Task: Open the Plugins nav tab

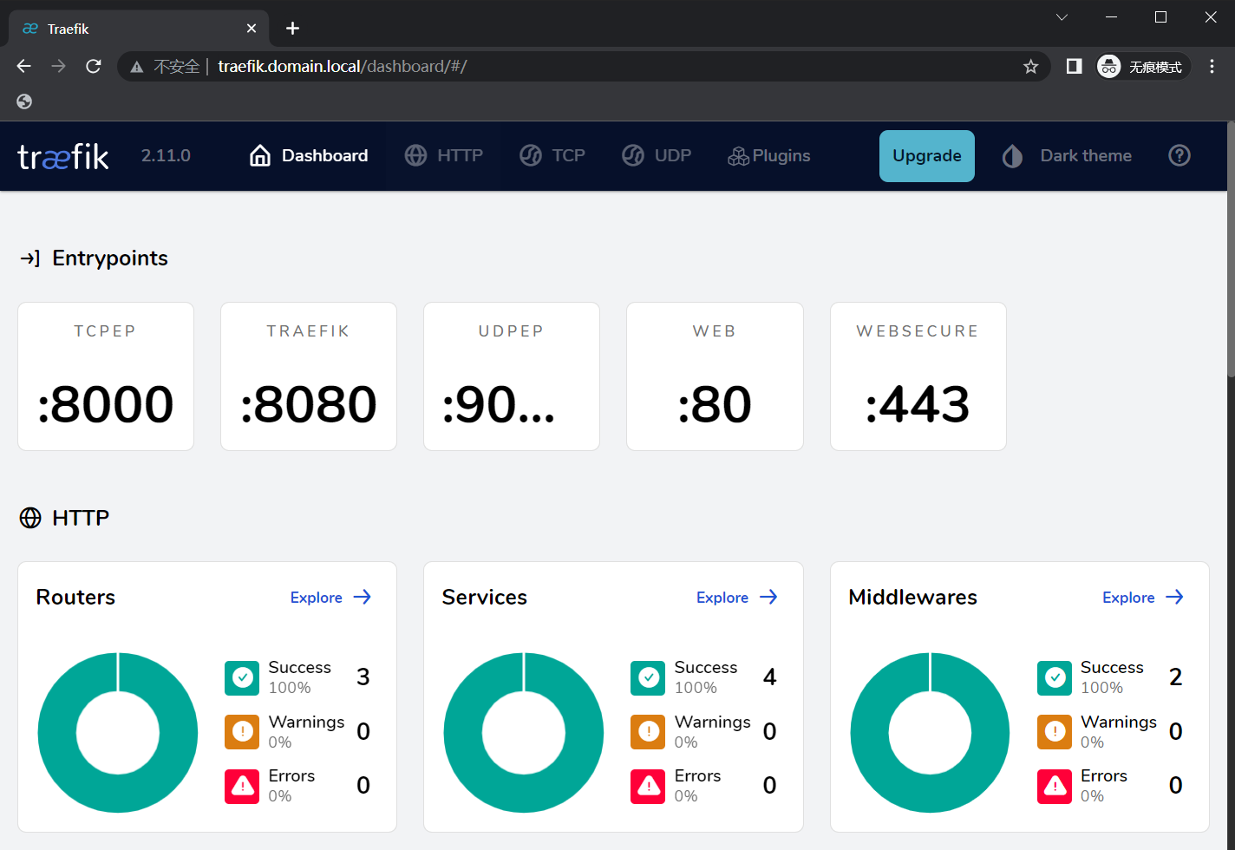Action: click(x=769, y=155)
